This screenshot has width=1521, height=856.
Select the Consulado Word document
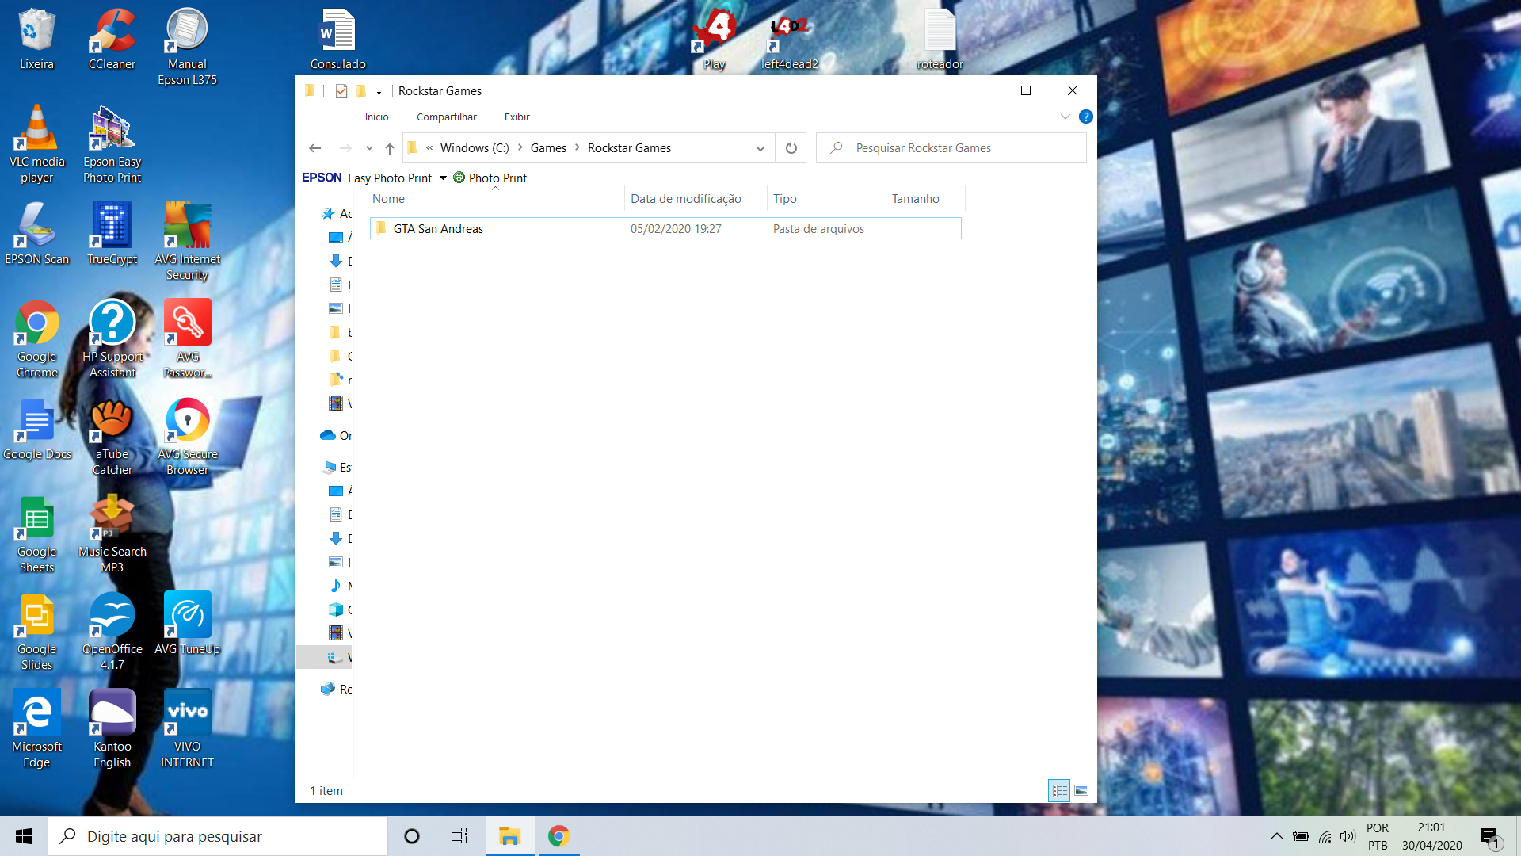coord(337,40)
